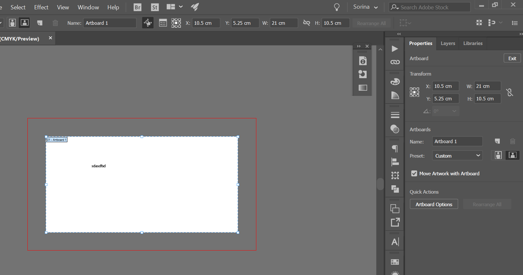
Task: Toggle constrain proportions link in control bar
Action: [x=306, y=23]
